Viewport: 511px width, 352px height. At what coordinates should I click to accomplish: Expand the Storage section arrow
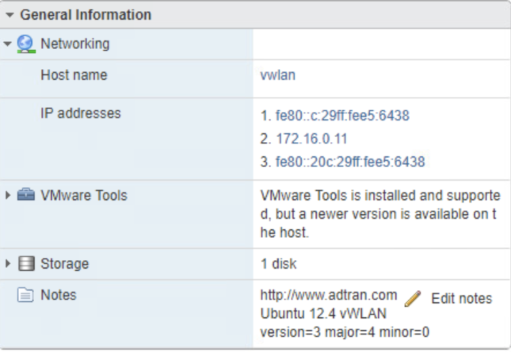point(7,264)
